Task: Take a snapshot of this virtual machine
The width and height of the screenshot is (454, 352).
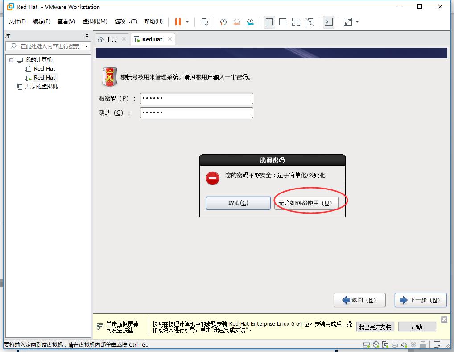Action: coord(223,22)
